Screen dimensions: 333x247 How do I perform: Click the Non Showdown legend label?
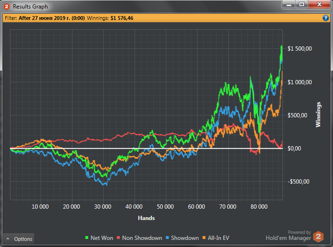tap(142, 238)
